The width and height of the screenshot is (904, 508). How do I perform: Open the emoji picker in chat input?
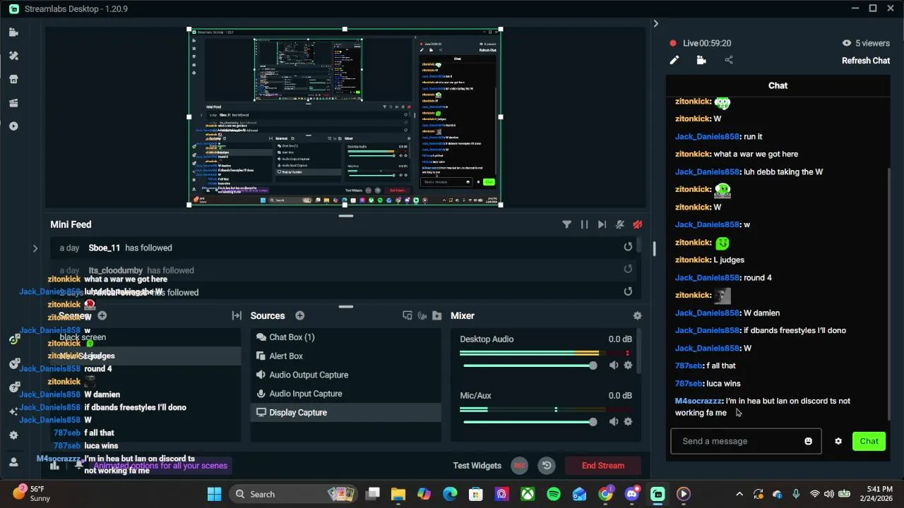click(x=808, y=442)
